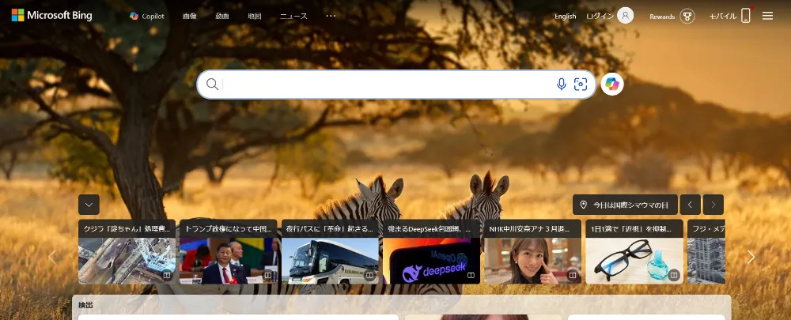The width and height of the screenshot is (791, 320).
Task: Click the Copilot button beside the search box
Action: point(612,85)
